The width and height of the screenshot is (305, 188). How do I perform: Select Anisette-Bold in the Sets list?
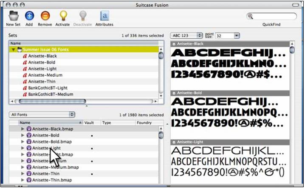(42, 63)
